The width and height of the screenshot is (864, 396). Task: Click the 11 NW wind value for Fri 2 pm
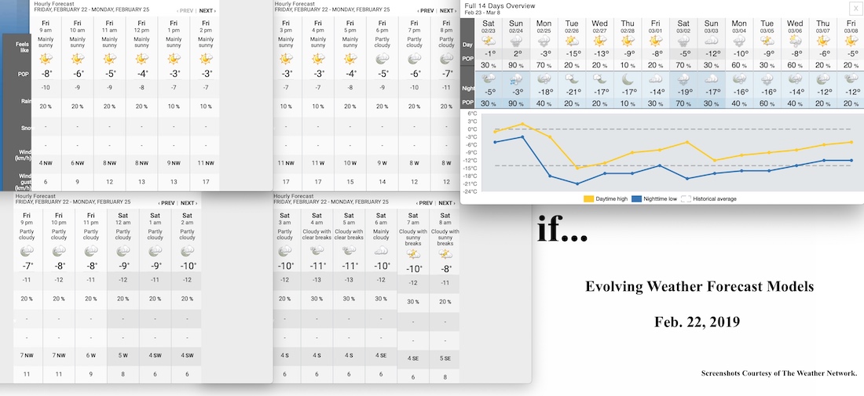click(206, 163)
